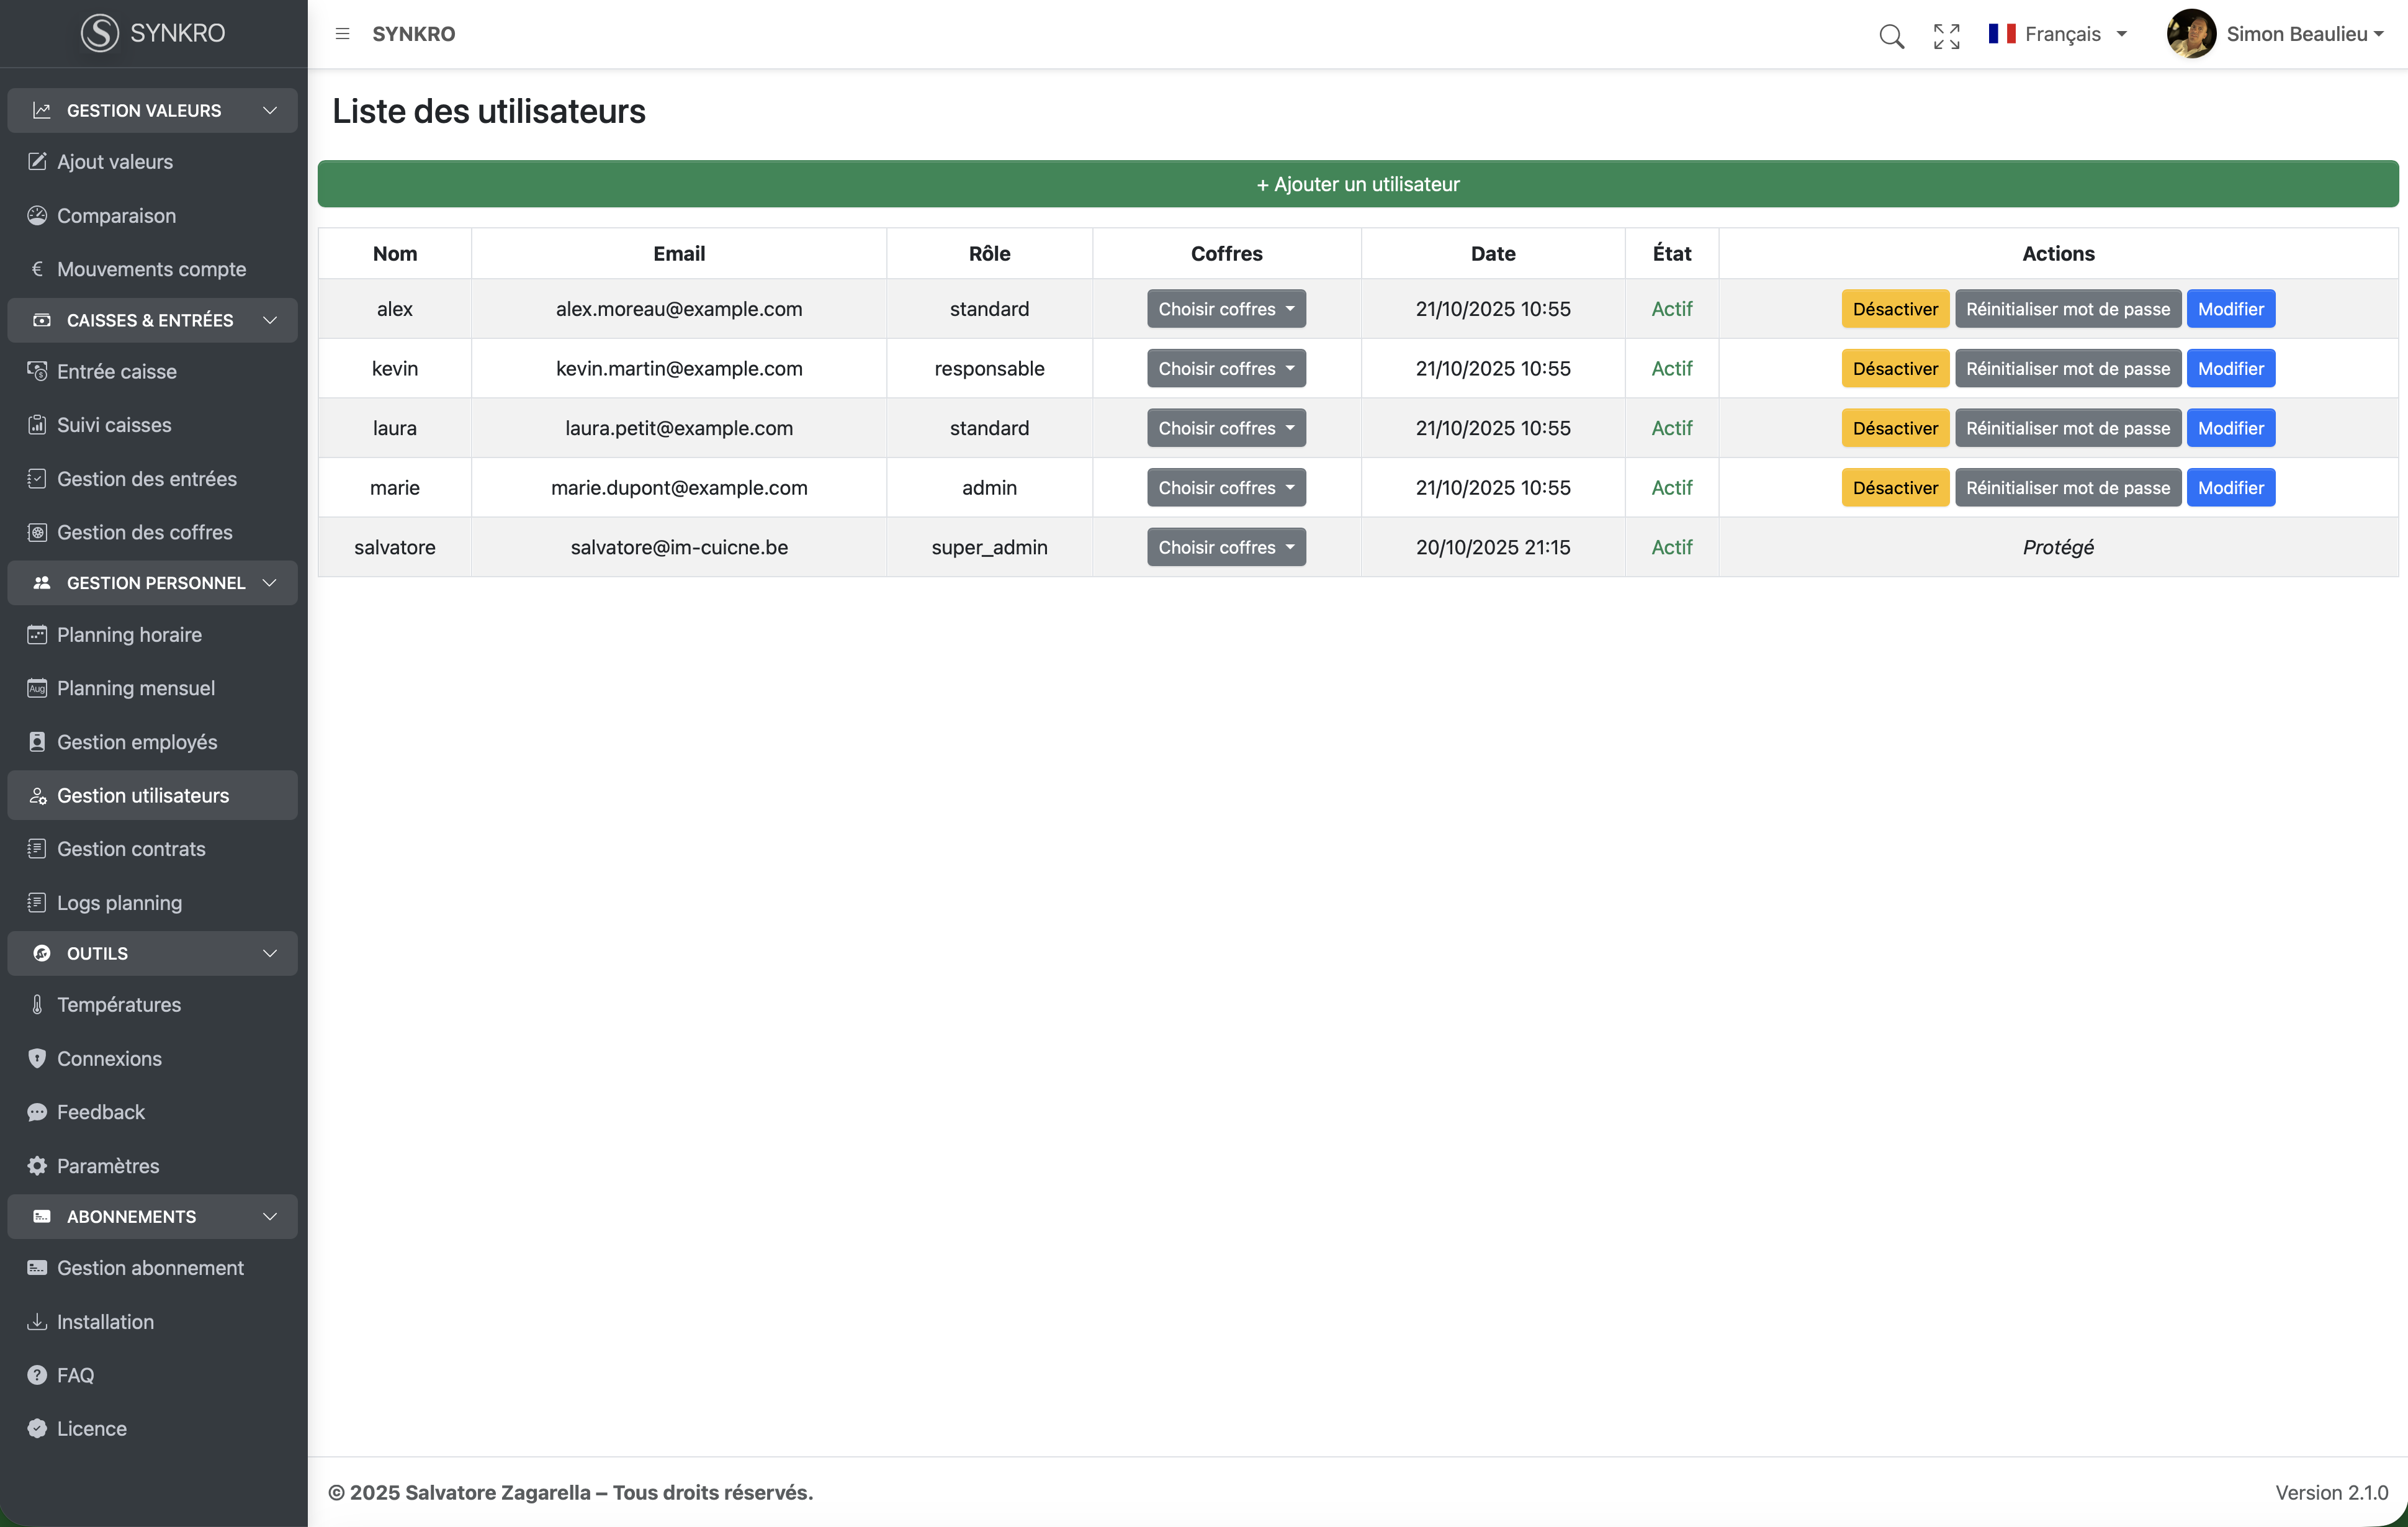Click the search magnifier icon
Image resolution: width=2408 pixels, height=1527 pixels.
(x=1891, y=35)
